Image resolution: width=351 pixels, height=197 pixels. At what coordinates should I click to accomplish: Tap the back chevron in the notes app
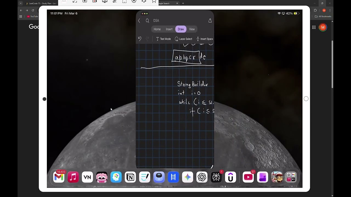[139, 21]
